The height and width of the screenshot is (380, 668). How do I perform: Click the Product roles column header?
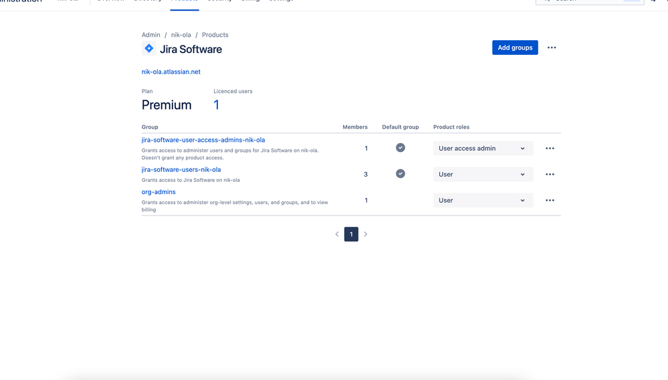[451, 127]
